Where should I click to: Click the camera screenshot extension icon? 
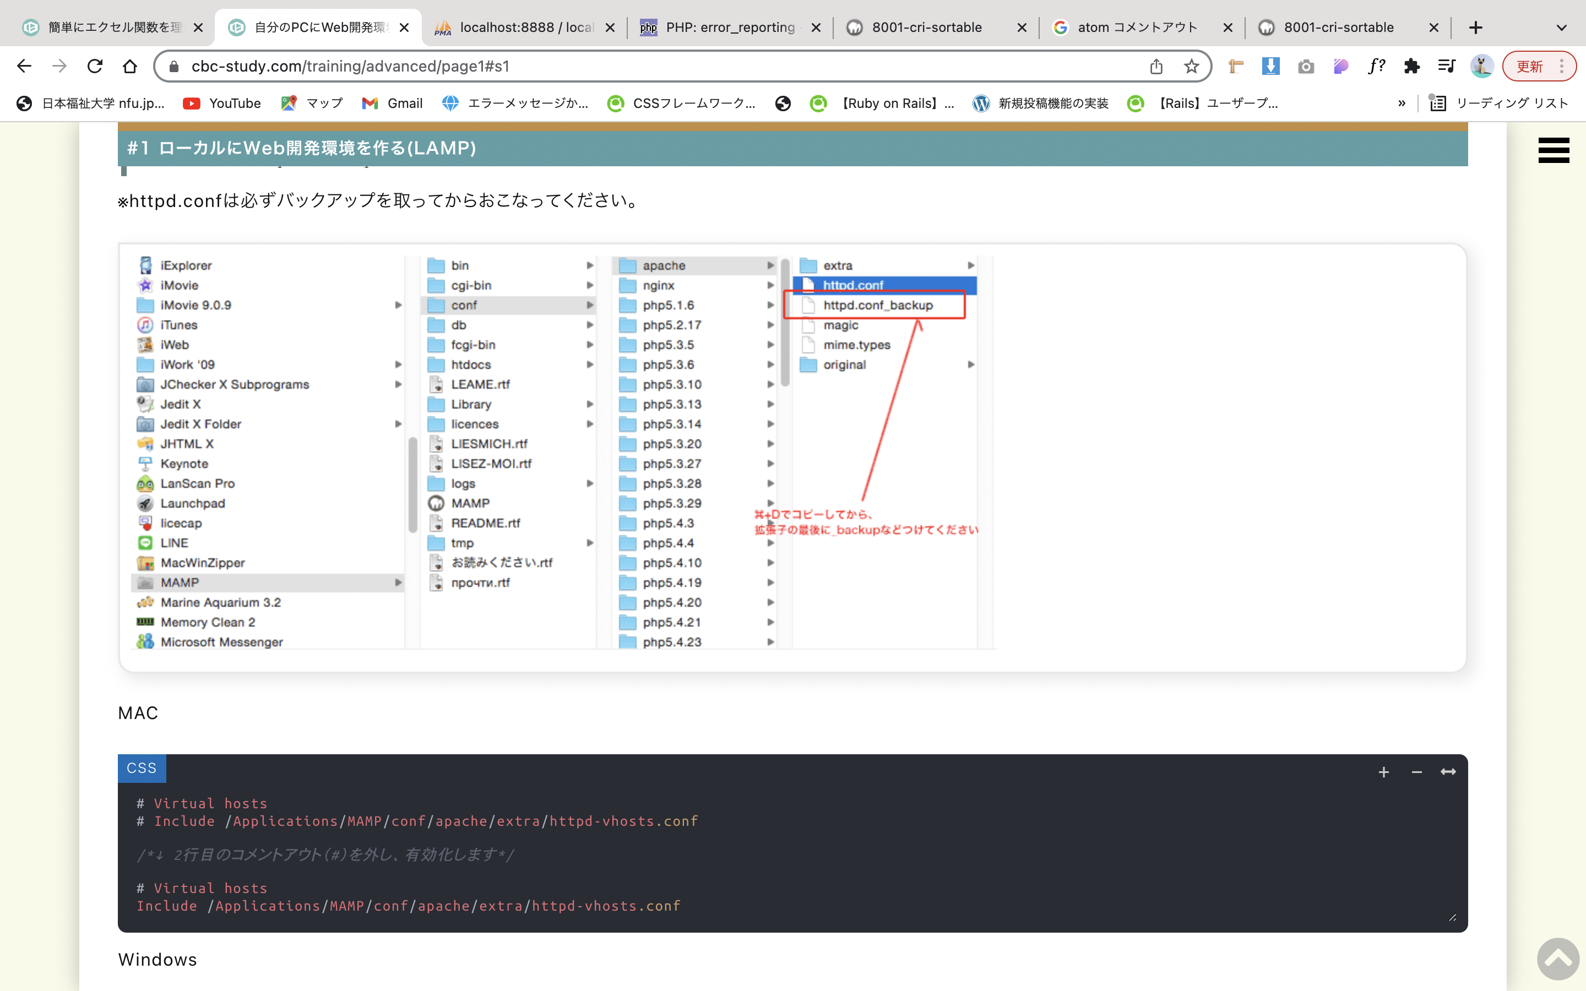[1306, 66]
